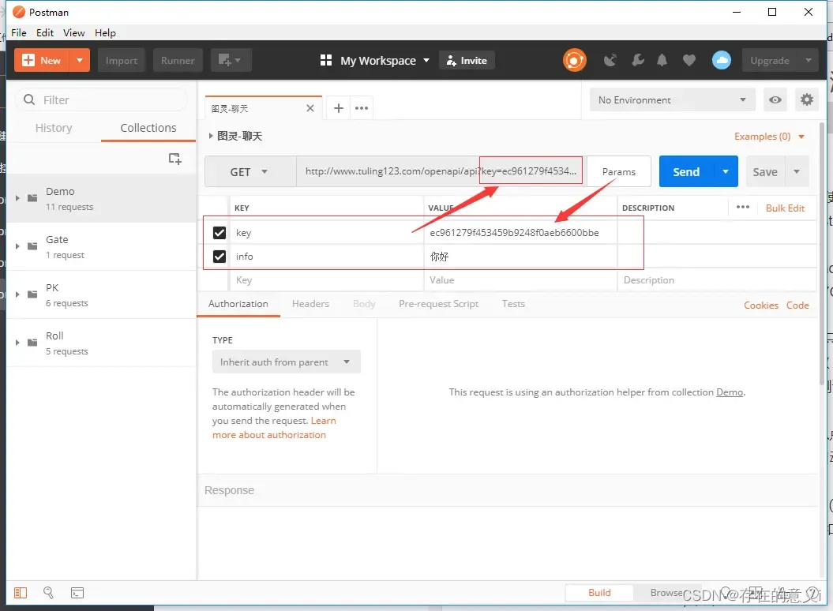Expand the Demo collection arrow

pyautogui.click(x=17, y=198)
